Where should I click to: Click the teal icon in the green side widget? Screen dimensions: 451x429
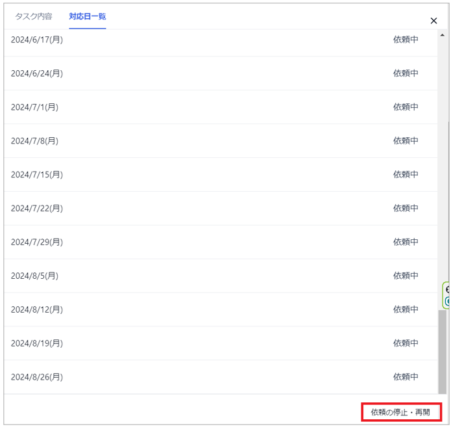[447, 301]
